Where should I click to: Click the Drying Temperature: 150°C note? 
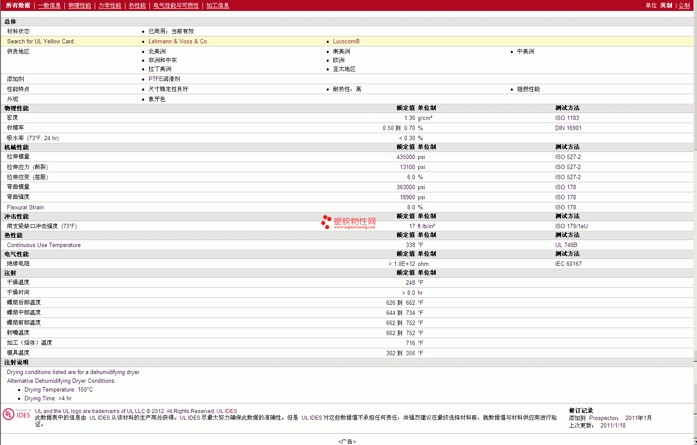[59, 390]
